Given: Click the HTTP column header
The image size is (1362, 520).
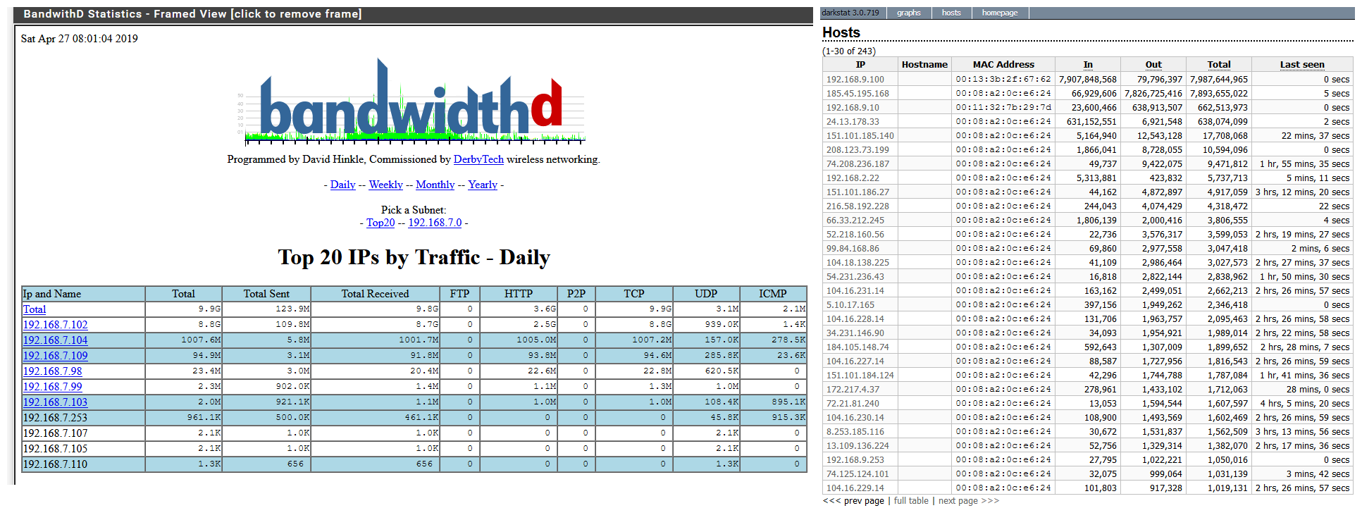Looking at the screenshot, I should click(519, 294).
